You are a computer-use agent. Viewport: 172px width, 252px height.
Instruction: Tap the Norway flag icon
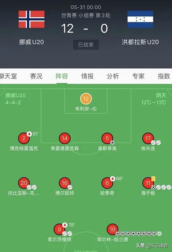(x=32, y=19)
